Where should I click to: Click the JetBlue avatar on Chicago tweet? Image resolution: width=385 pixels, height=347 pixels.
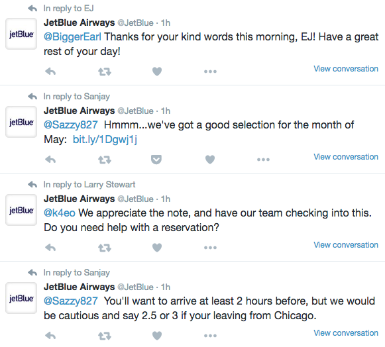click(x=21, y=298)
